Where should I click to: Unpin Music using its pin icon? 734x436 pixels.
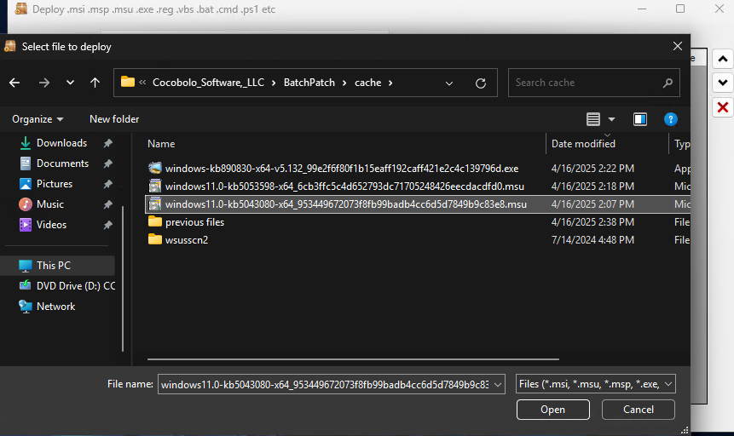tap(108, 204)
